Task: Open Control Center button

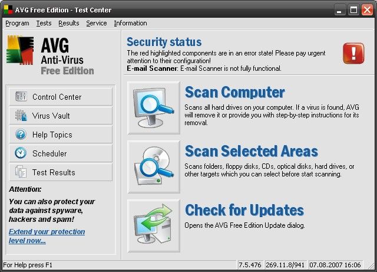Action: click(61, 97)
